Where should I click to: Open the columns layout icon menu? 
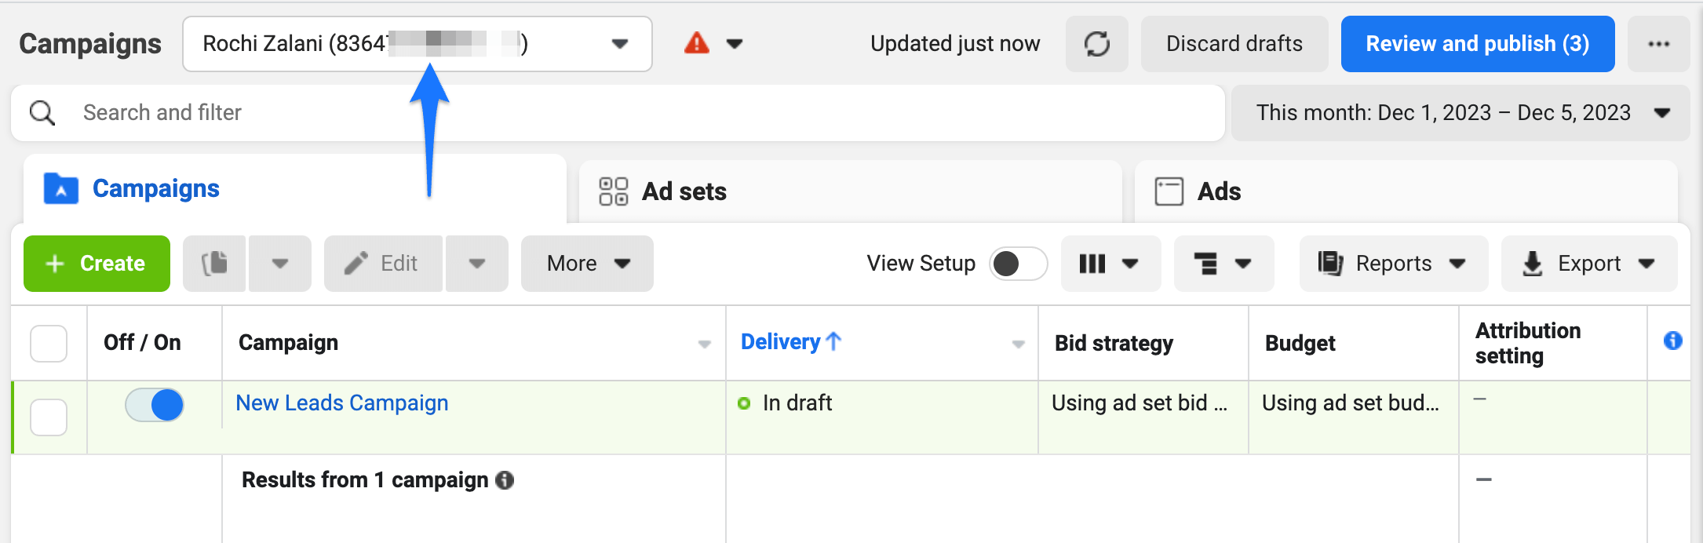point(1110,264)
